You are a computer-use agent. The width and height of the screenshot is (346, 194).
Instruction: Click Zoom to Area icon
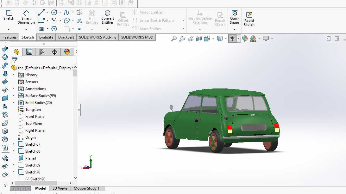(x=182, y=39)
